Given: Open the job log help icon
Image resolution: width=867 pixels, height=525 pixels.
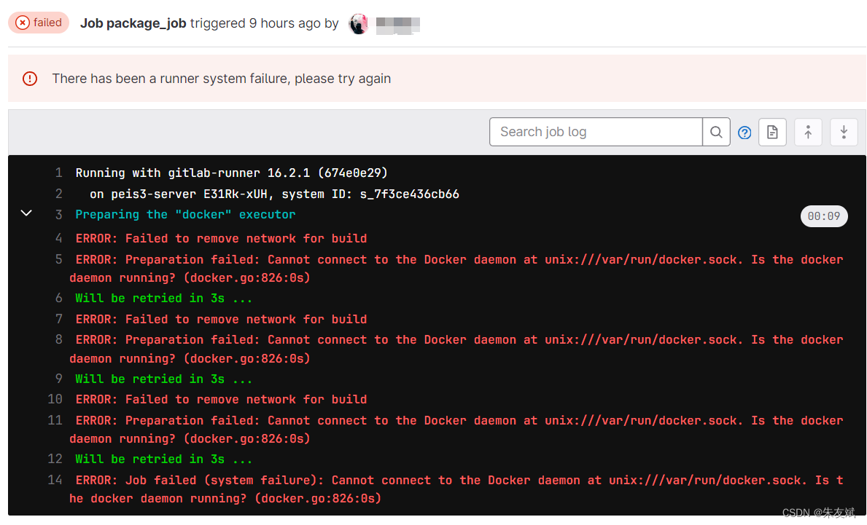Looking at the screenshot, I should point(744,132).
